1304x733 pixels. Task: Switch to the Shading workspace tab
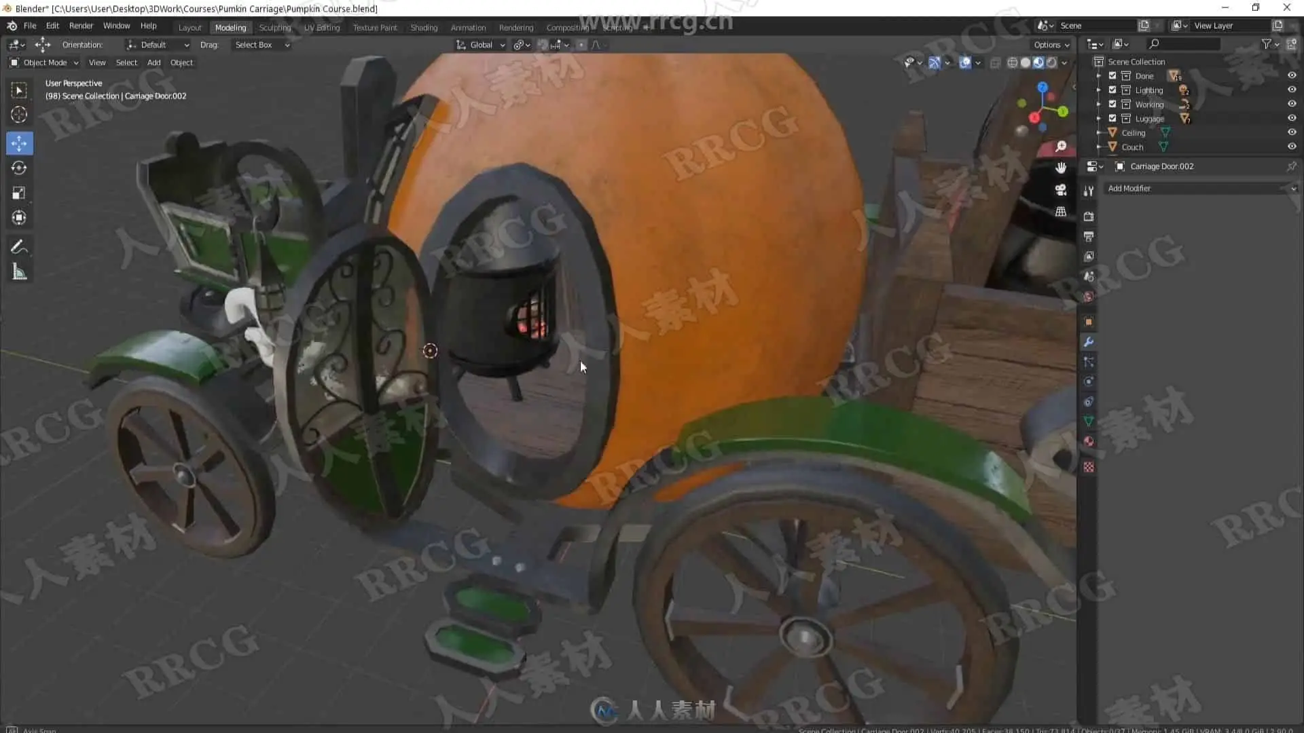pyautogui.click(x=424, y=28)
